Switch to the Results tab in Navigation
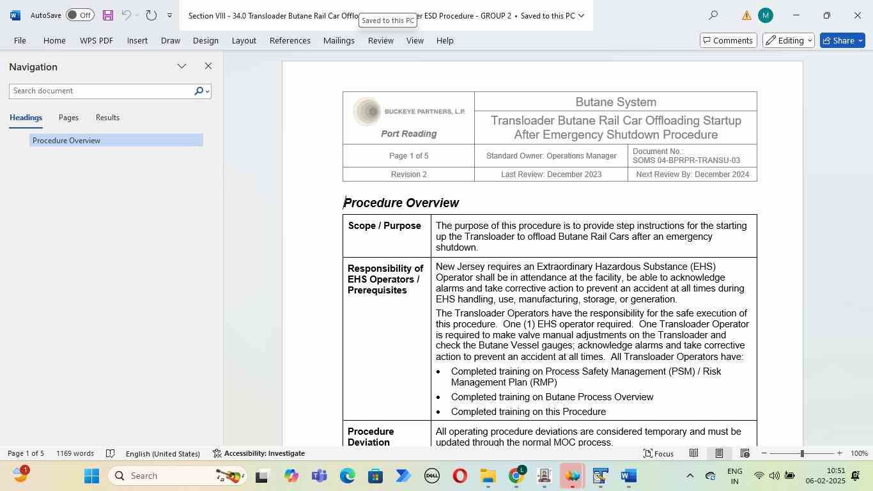This screenshot has height=491, width=873. click(107, 118)
